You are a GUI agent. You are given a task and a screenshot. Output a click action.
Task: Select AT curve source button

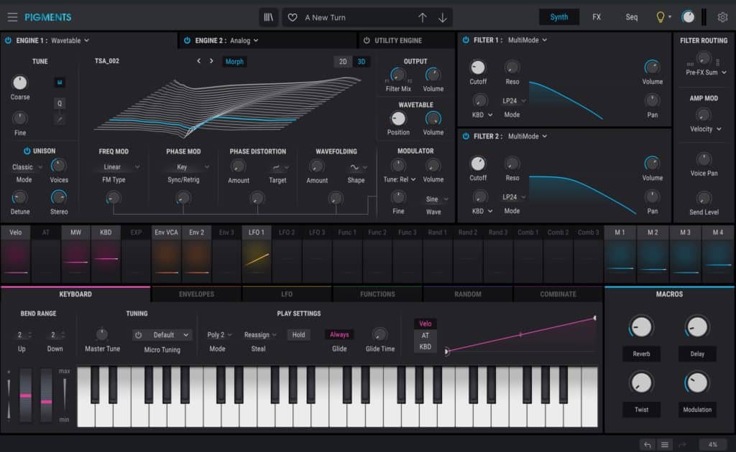pos(425,335)
